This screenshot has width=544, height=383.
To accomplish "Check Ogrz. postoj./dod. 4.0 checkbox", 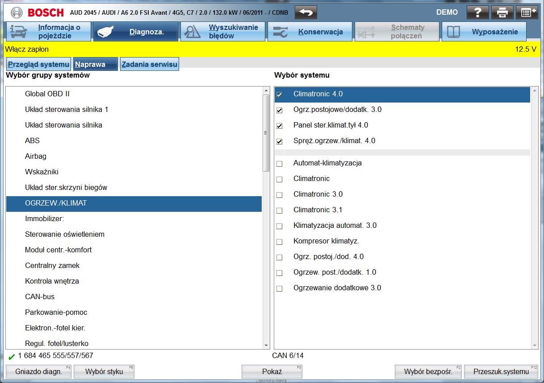I will [279, 257].
